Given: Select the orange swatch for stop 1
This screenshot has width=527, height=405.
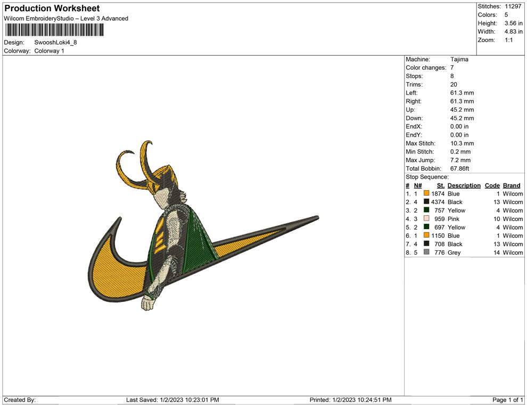Looking at the screenshot, I should (x=426, y=194).
